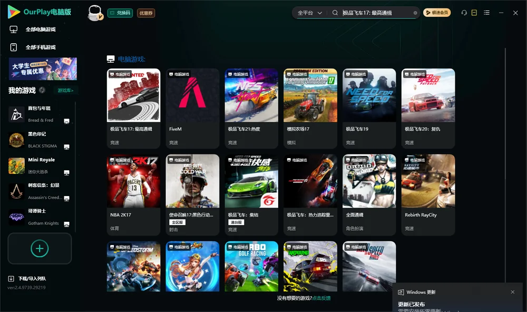Screen dimensions: 527x312
Task: Open 全面通缉 game card
Action: coord(369,194)
